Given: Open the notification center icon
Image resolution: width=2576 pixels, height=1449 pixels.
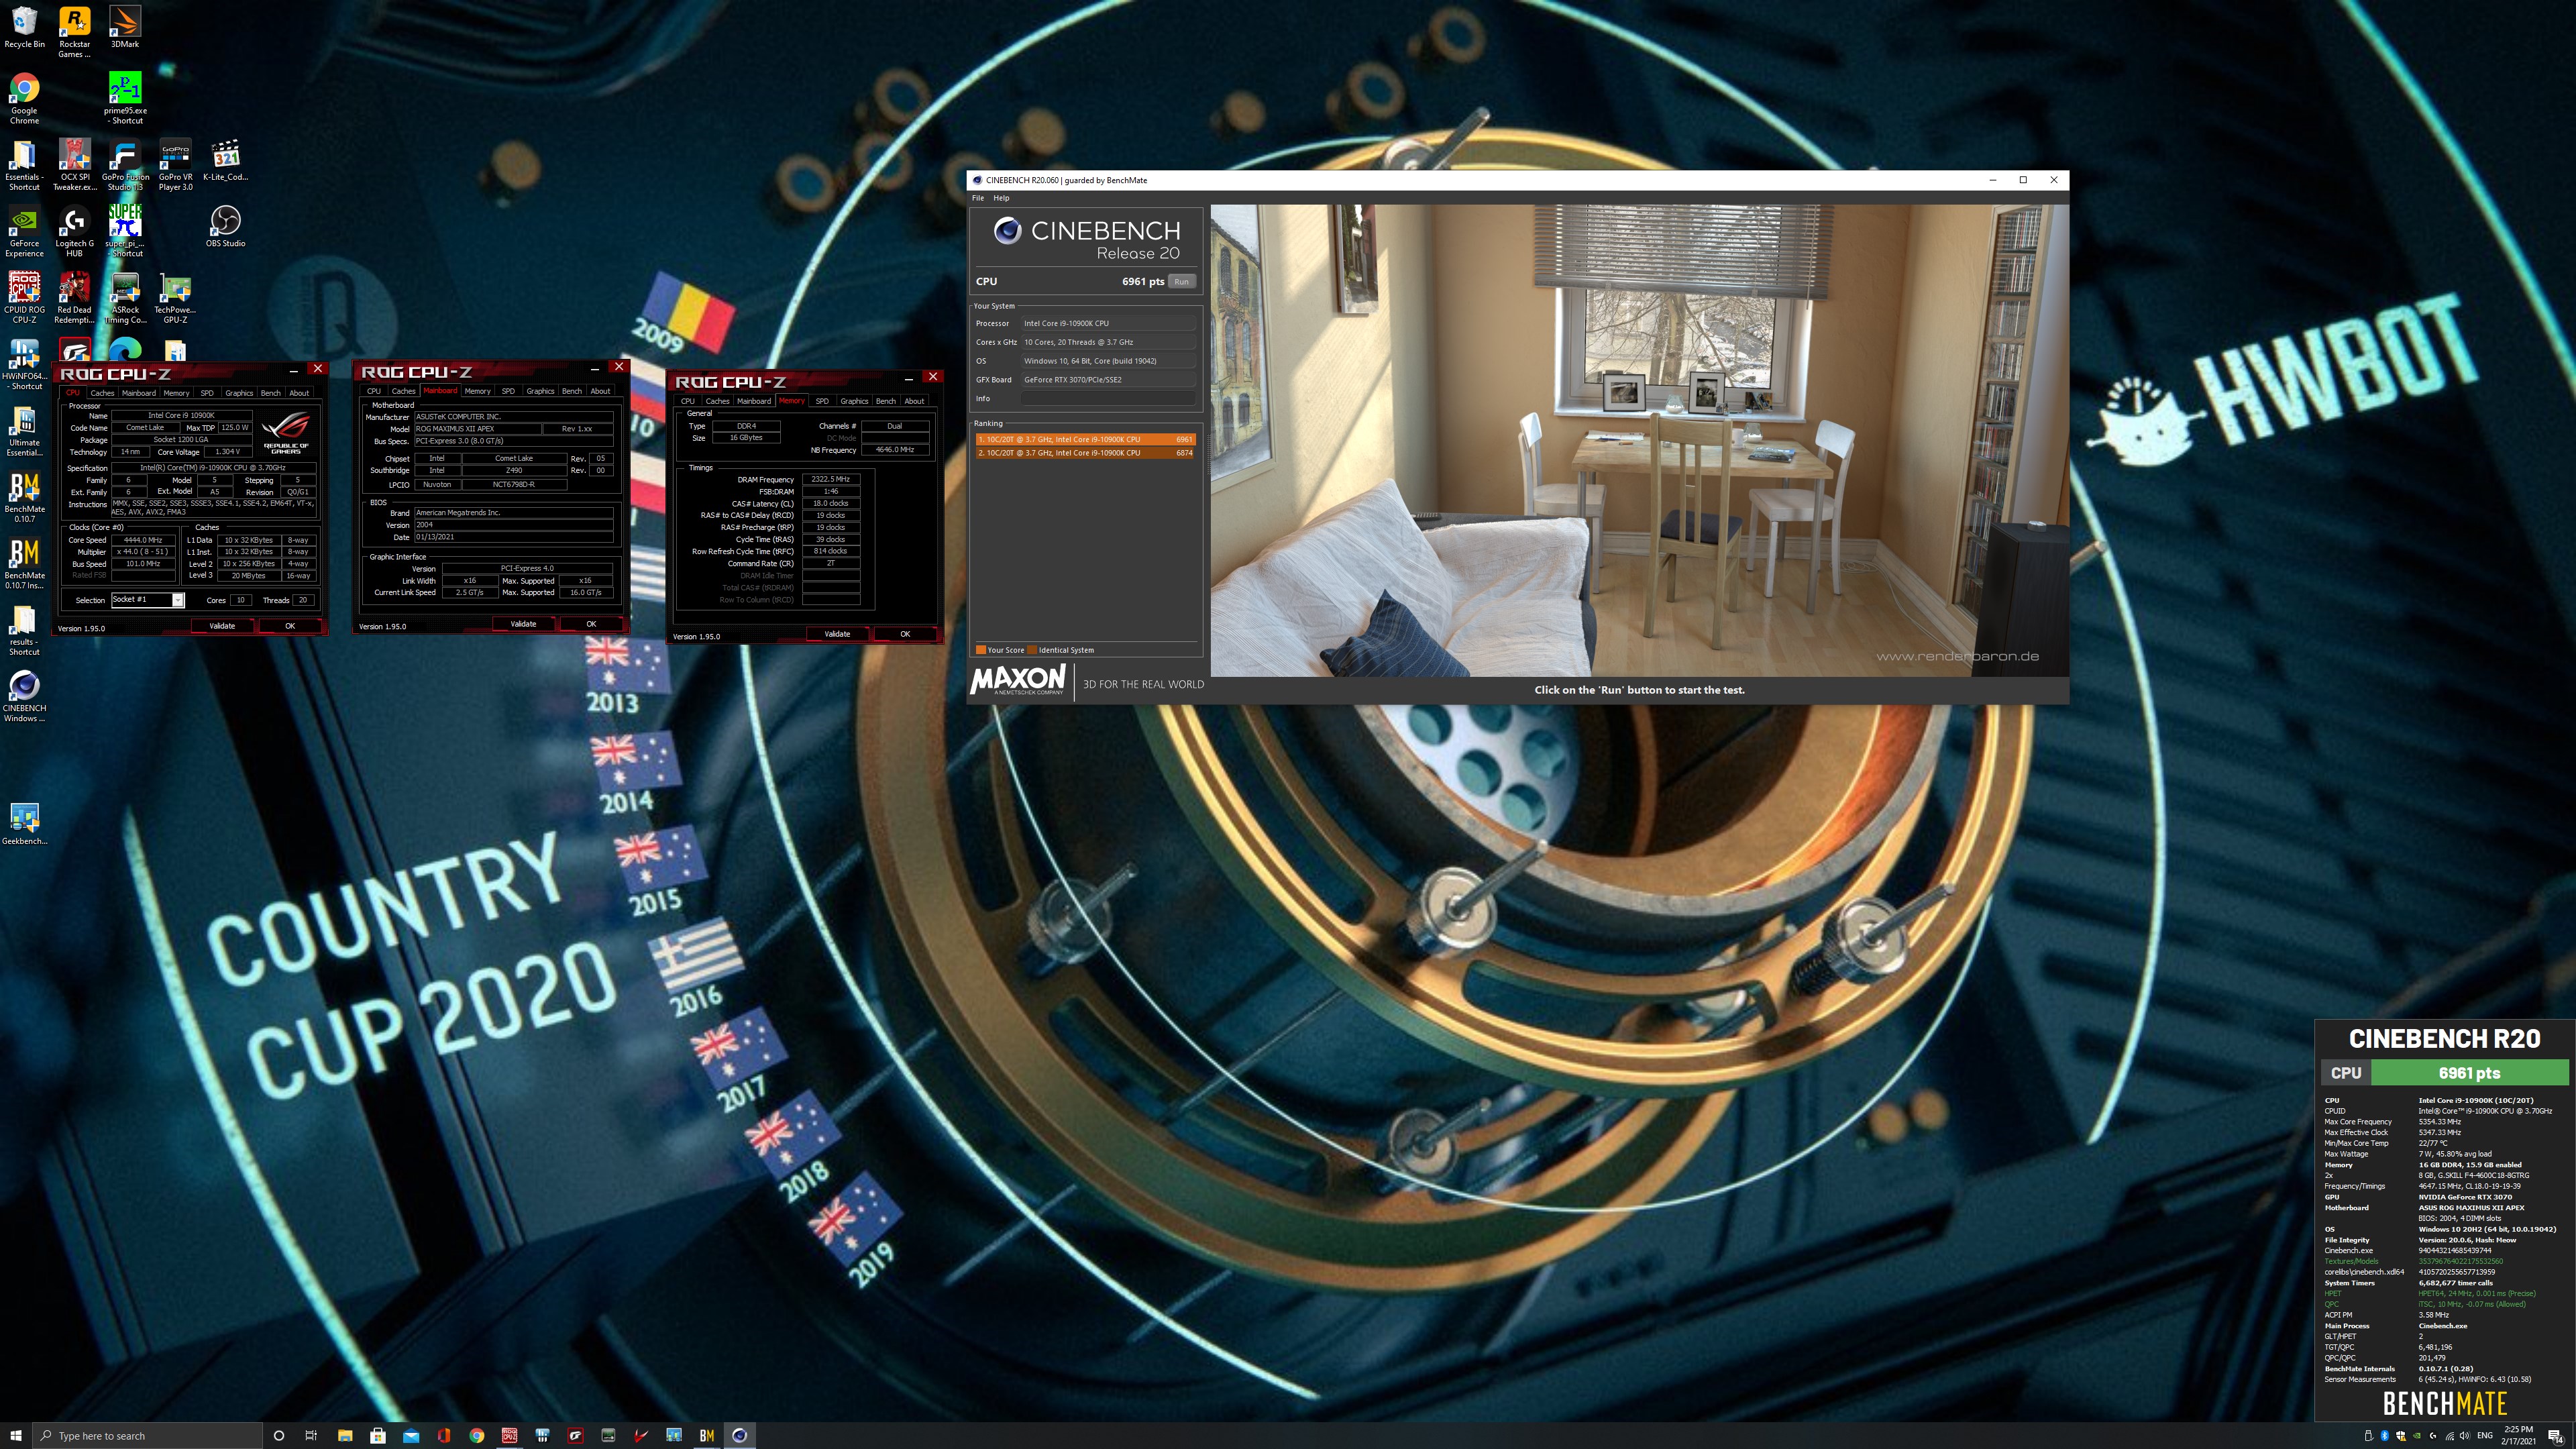Looking at the screenshot, I should 2555,1436.
